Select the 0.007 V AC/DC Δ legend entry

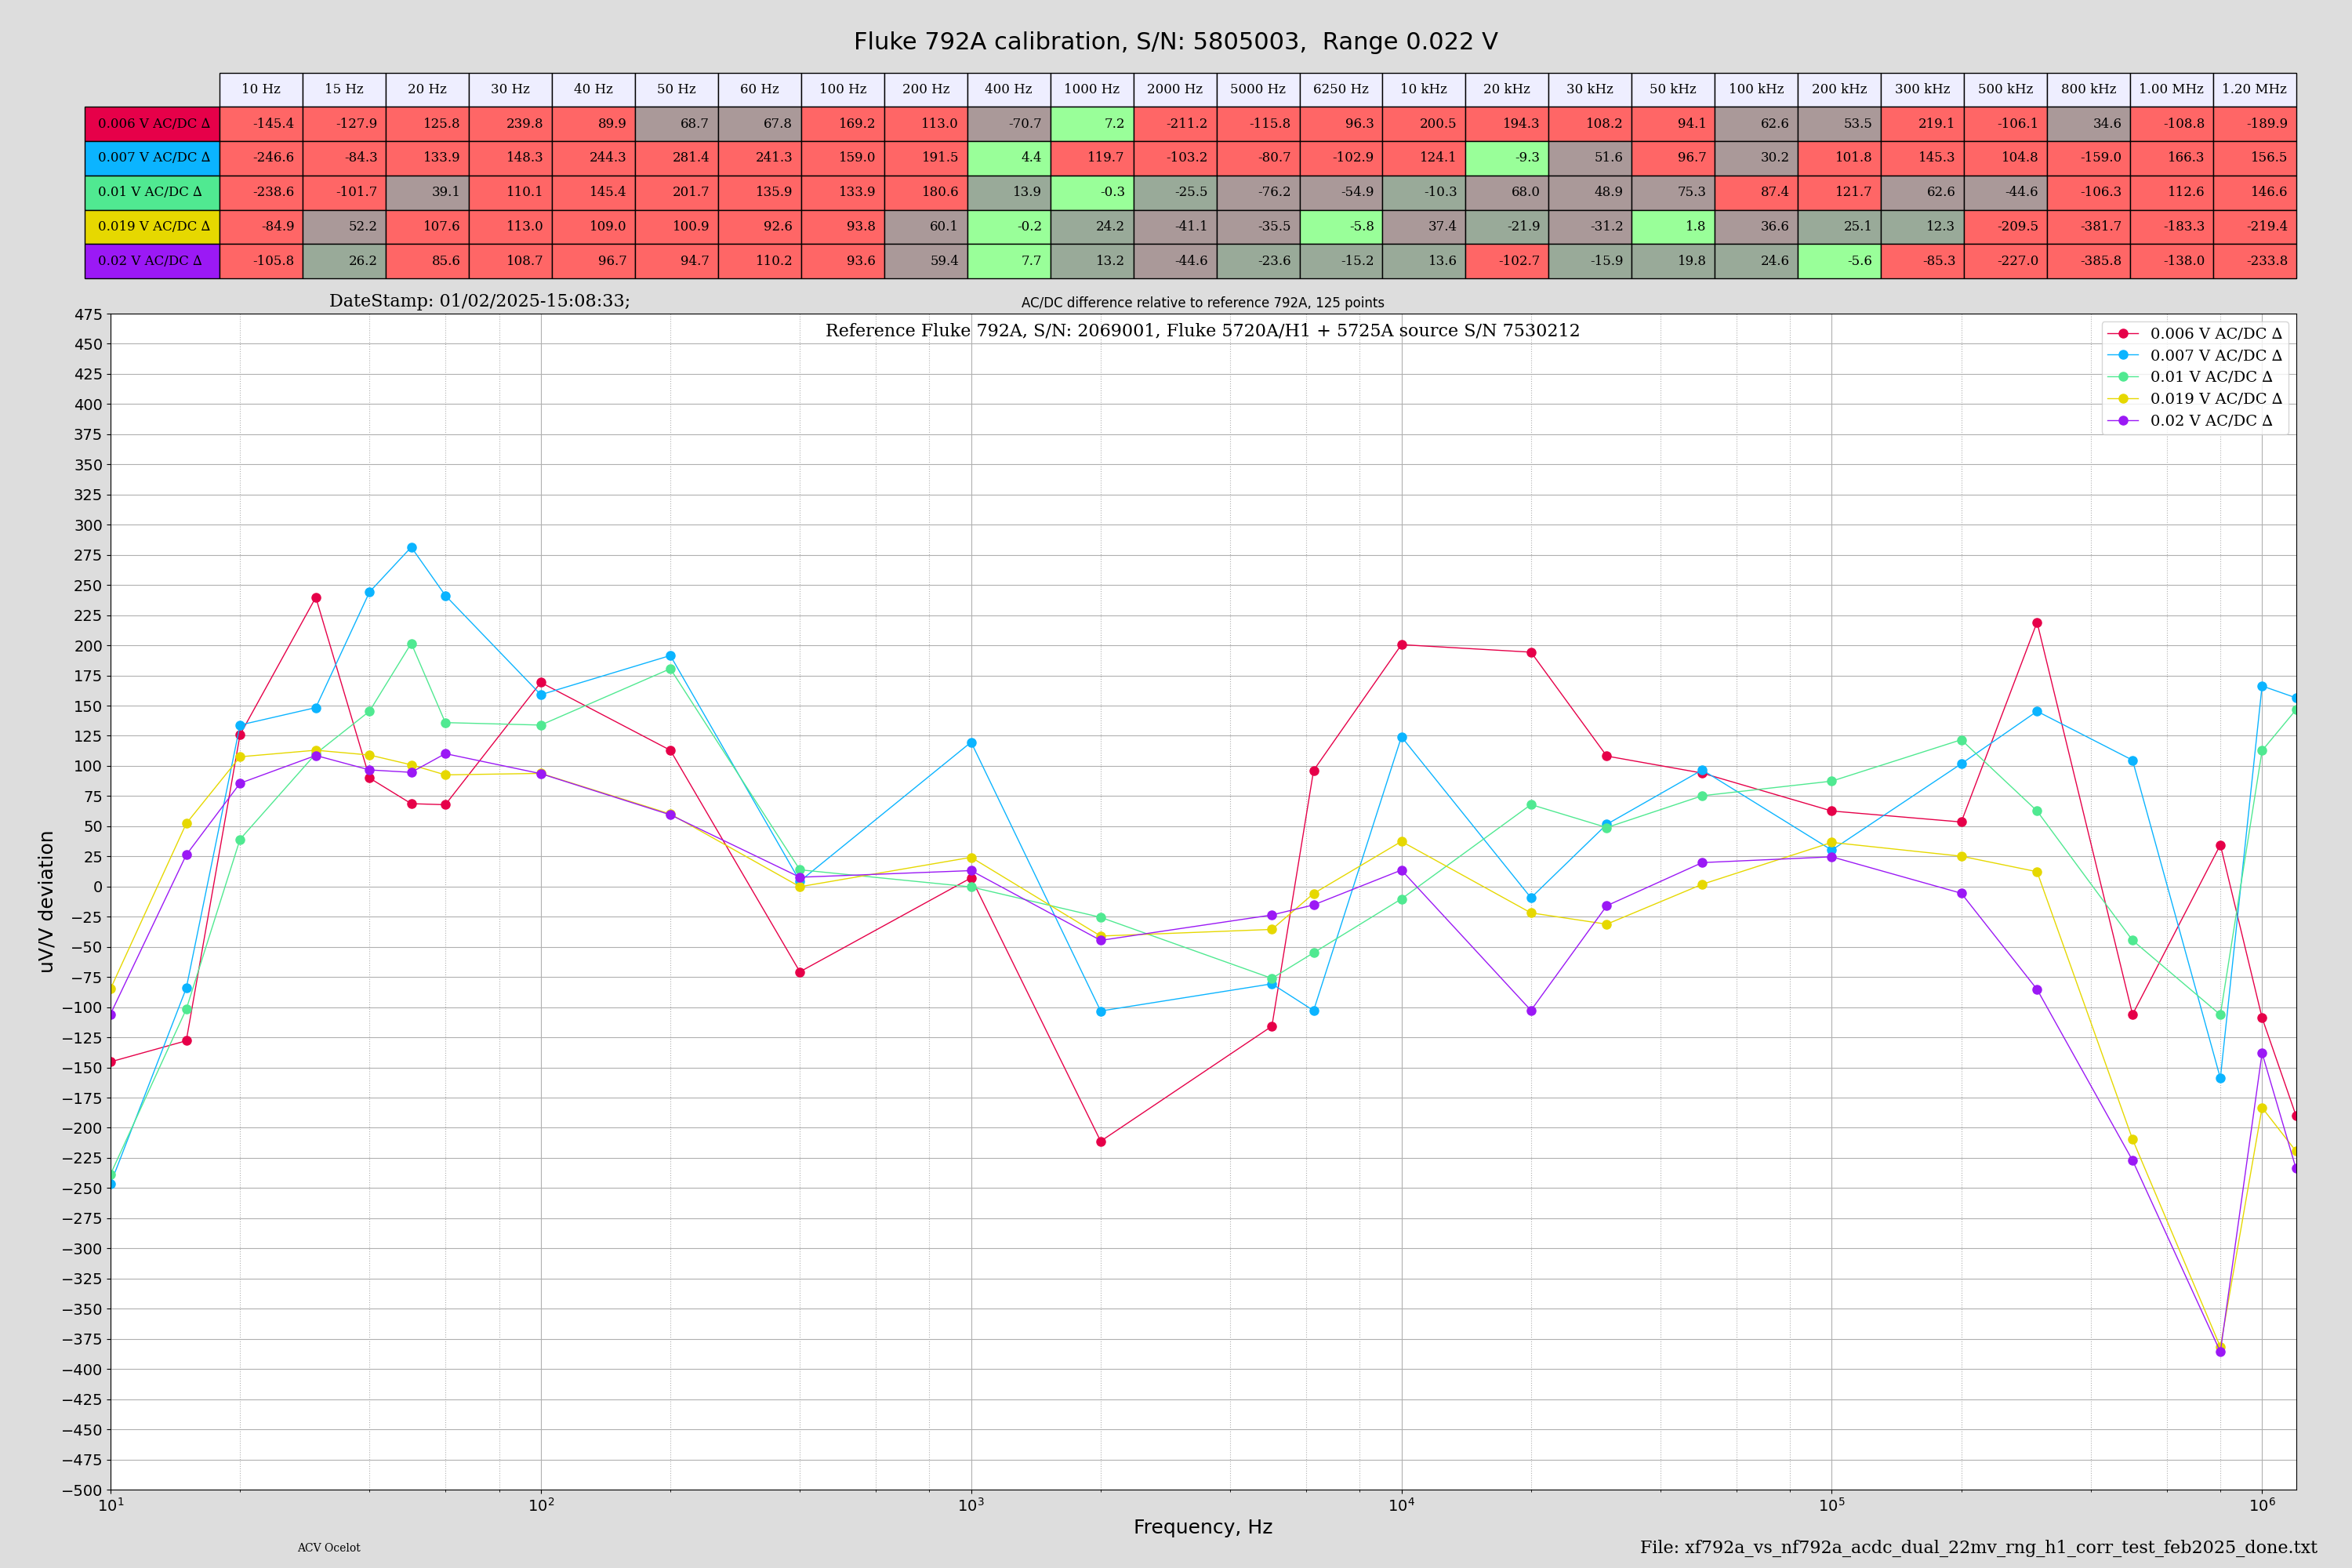click(x=2195, y=356)
